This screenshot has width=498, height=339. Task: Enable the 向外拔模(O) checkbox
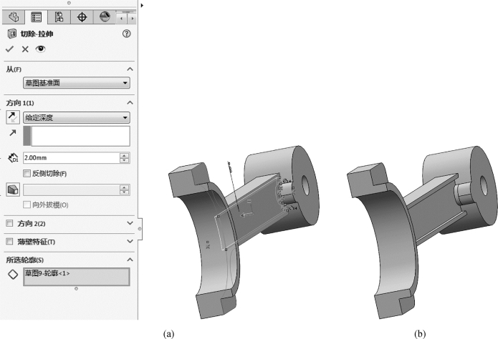tap(27, 205)
